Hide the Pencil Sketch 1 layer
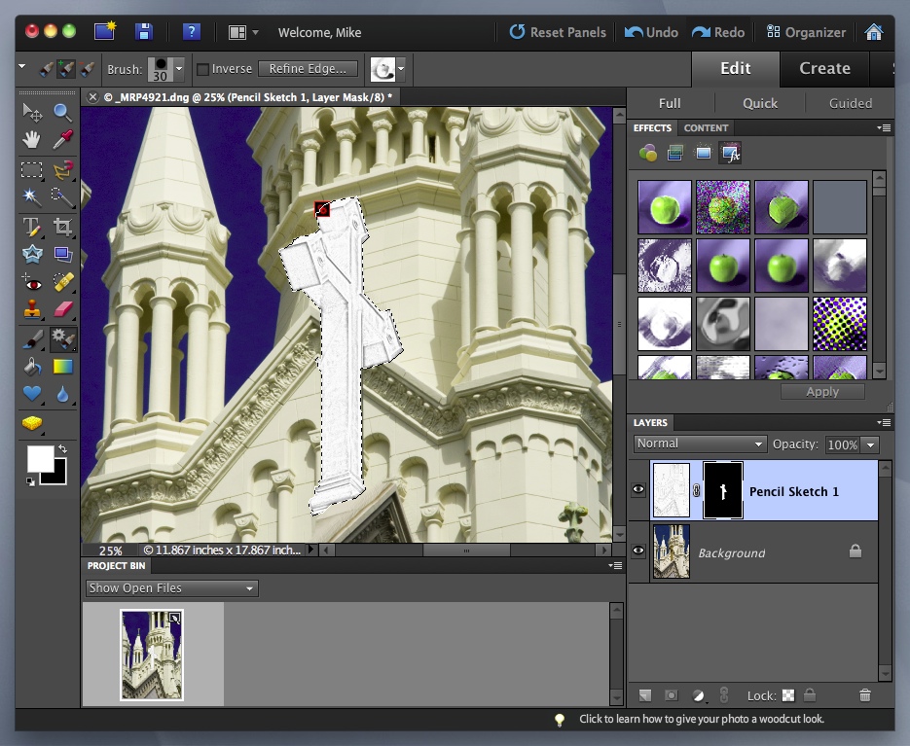The width and height of the screenshot is (910, 746). [638, 490]
